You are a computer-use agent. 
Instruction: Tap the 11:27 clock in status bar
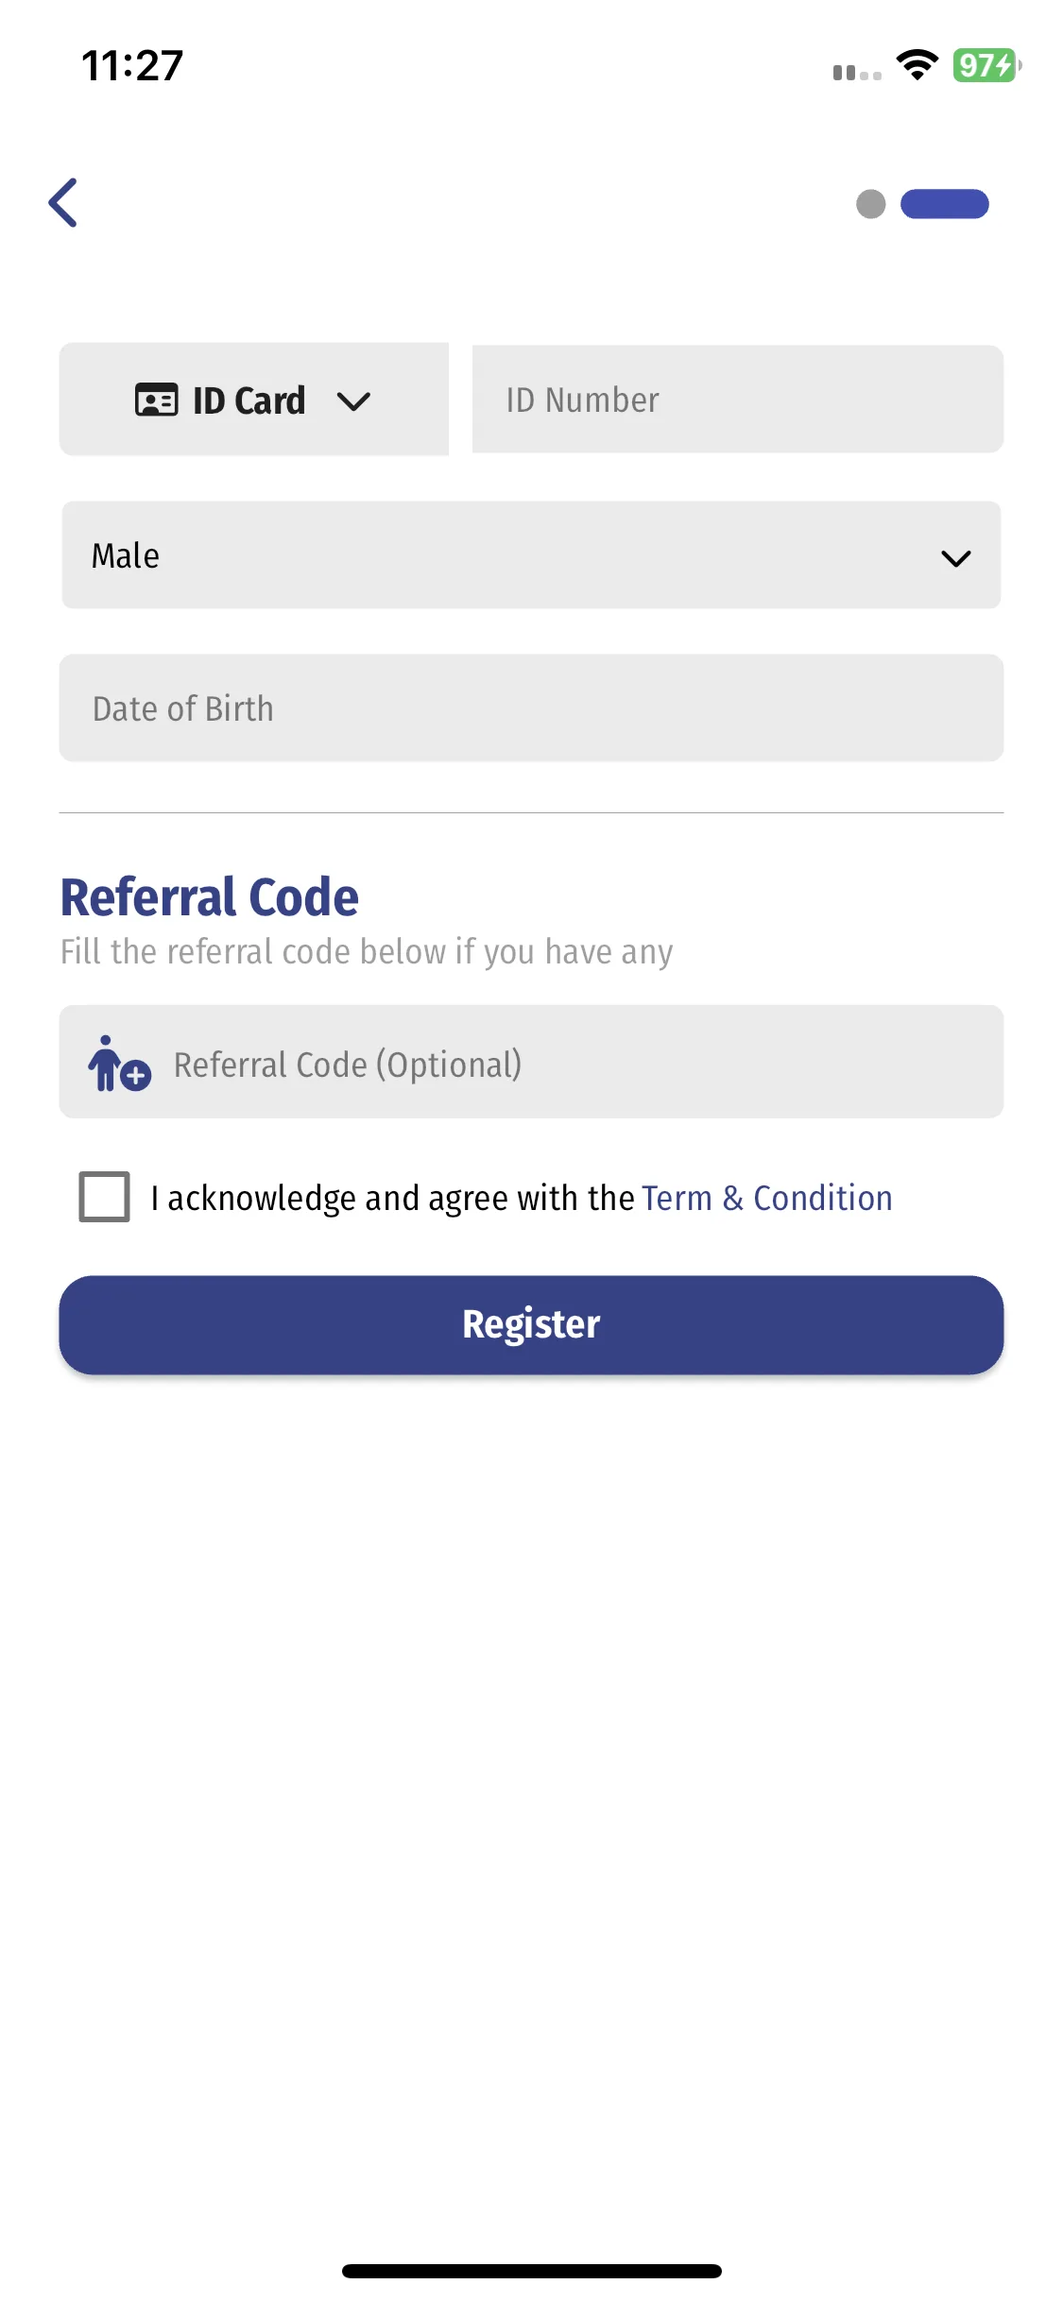(x=132, y=66)
